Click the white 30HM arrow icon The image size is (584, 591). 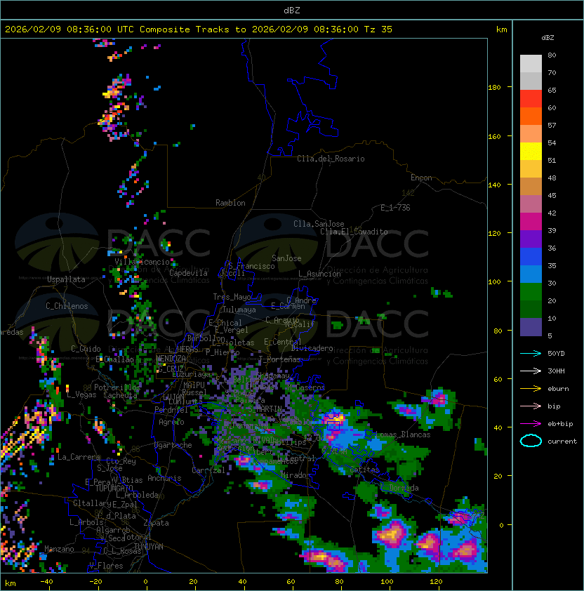(x=531, y=370)
